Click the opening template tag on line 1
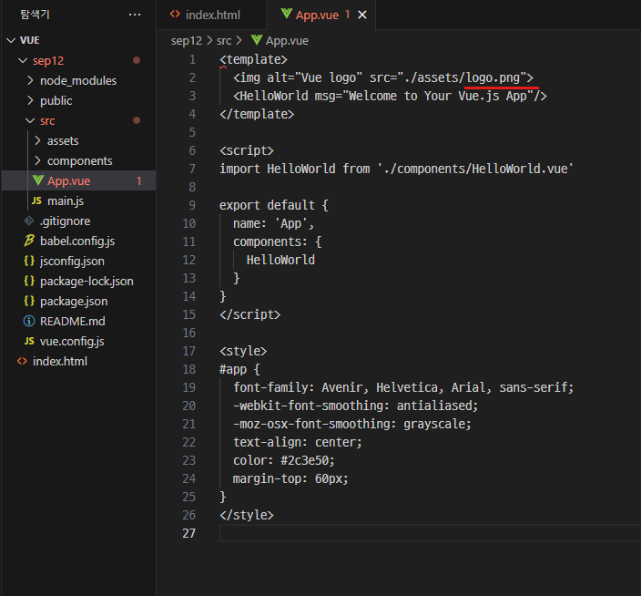 point(253,60)
